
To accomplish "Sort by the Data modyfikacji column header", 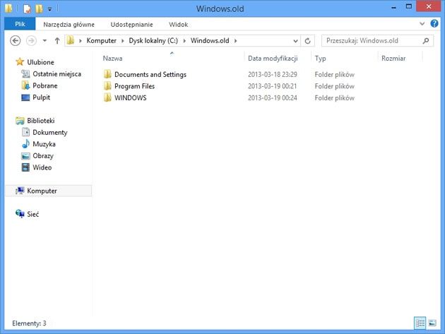I will click(273, 59).
